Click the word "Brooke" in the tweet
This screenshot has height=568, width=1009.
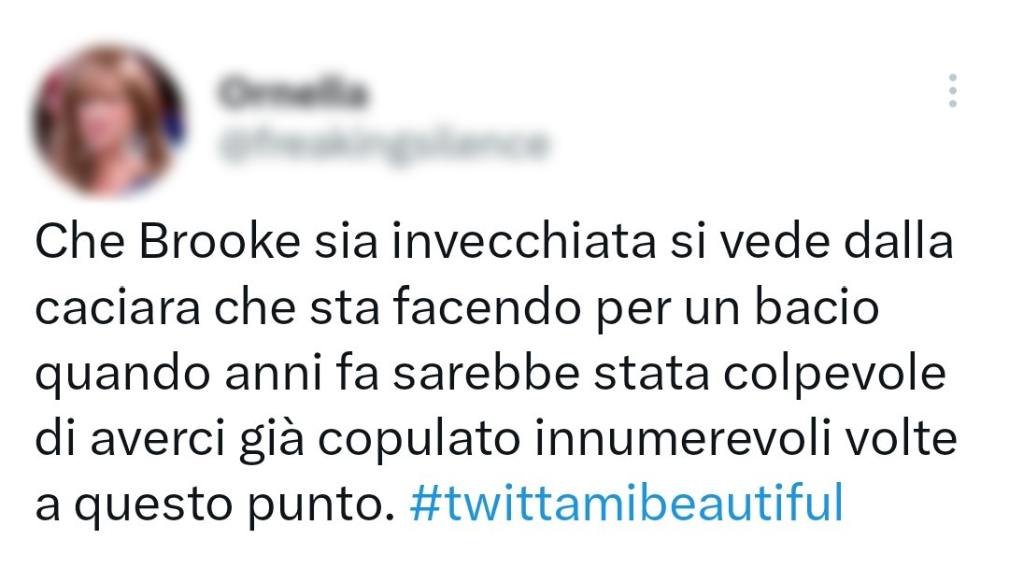[220, 242]
